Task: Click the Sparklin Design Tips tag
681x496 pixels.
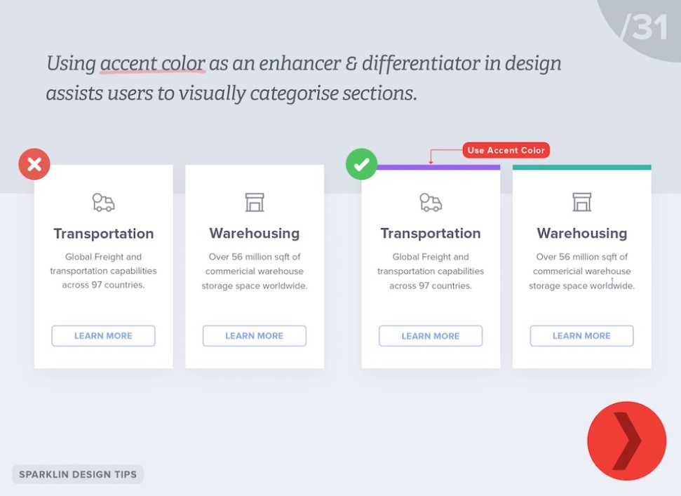Action: coord(78,474)
